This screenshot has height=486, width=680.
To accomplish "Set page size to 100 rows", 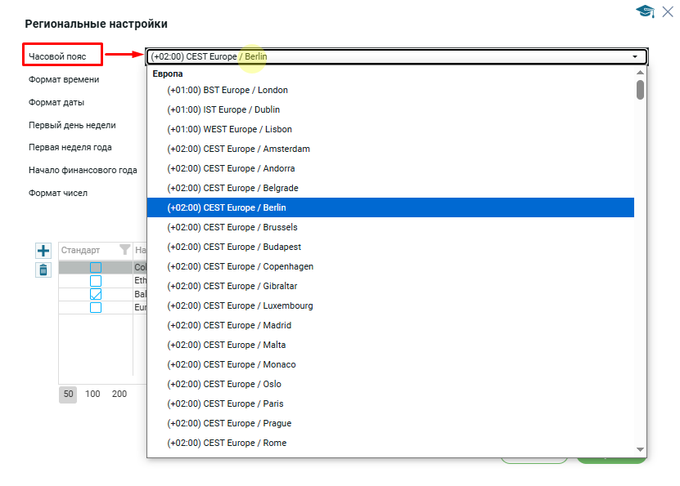I will pyautogui.click(x=92, y=394).
